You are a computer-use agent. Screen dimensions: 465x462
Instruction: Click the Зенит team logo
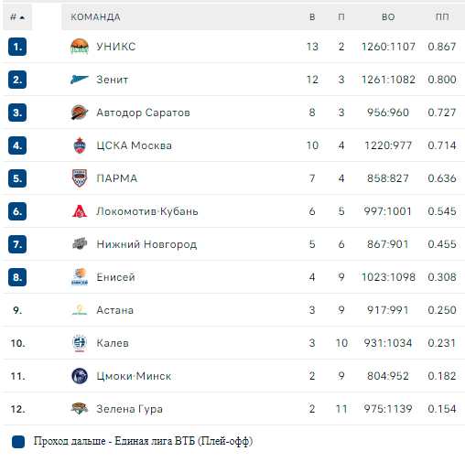click(x=80, y=80)
